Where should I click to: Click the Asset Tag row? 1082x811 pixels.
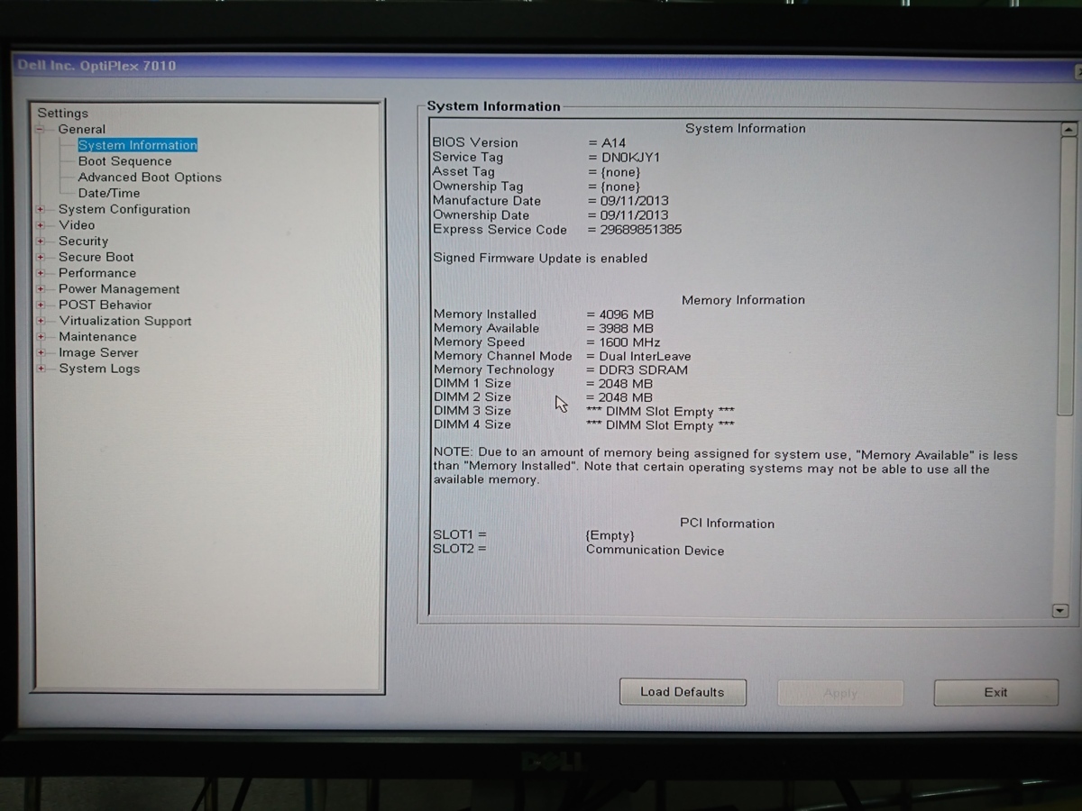[x=536, y=171]
